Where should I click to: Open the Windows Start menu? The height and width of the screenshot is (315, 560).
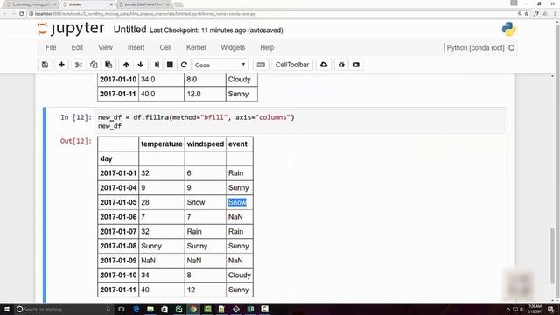(7, 309)
